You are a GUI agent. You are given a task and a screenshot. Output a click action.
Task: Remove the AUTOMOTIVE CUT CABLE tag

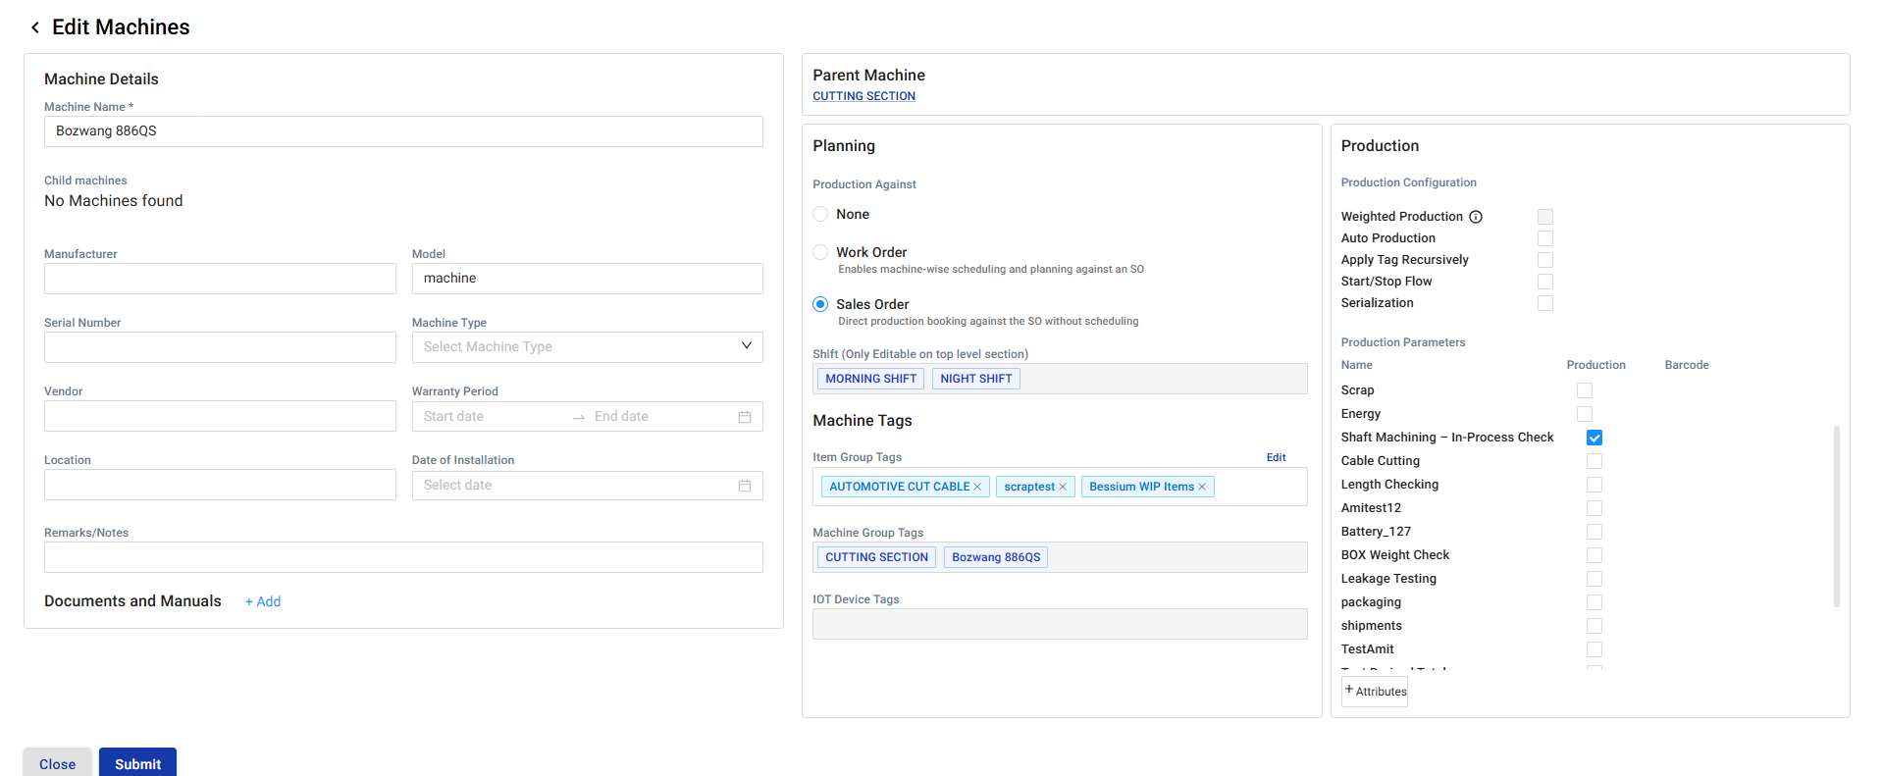click(977, 487)
